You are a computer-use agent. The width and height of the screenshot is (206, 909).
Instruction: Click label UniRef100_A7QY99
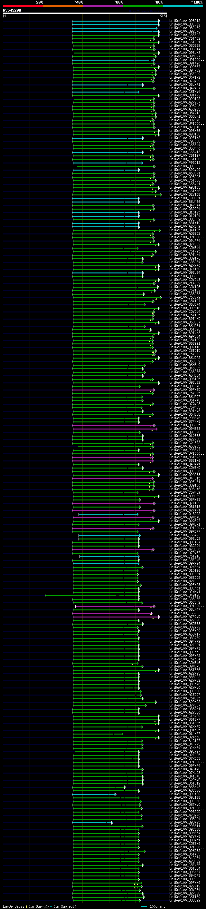(185, 81)
